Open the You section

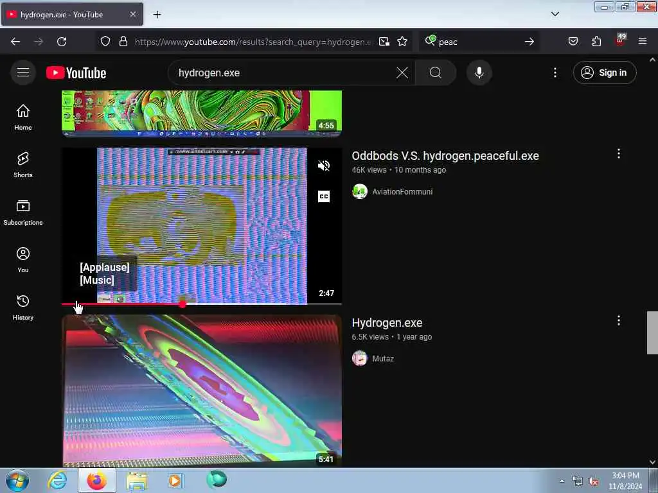tap(23, 260)
